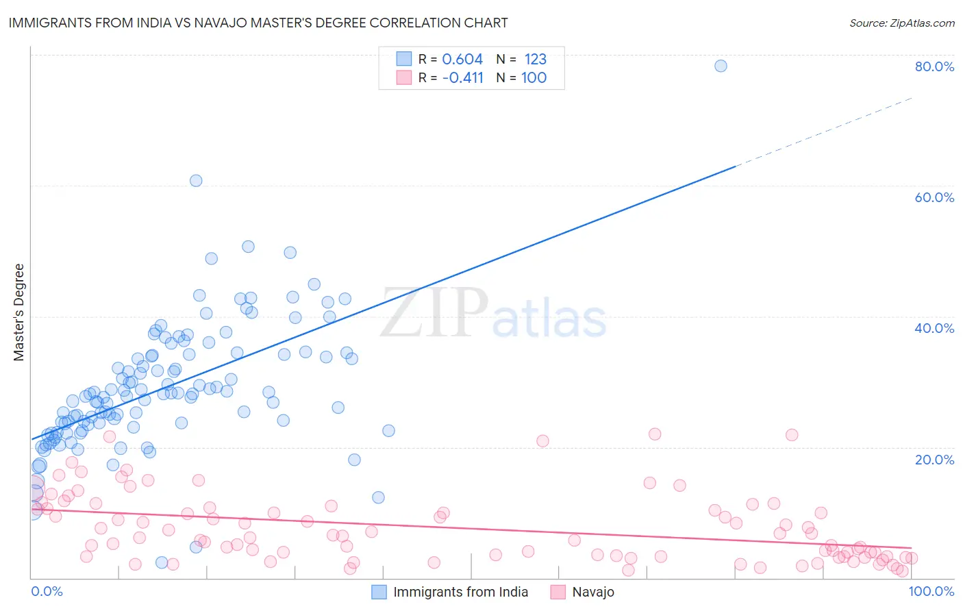
Task: Click the N = 100 value in legend
Action: pos(521,77)
